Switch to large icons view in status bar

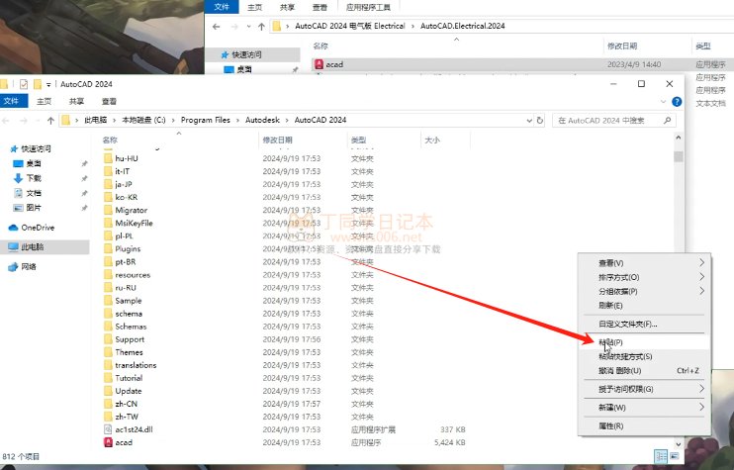click(x=673, y=456)
